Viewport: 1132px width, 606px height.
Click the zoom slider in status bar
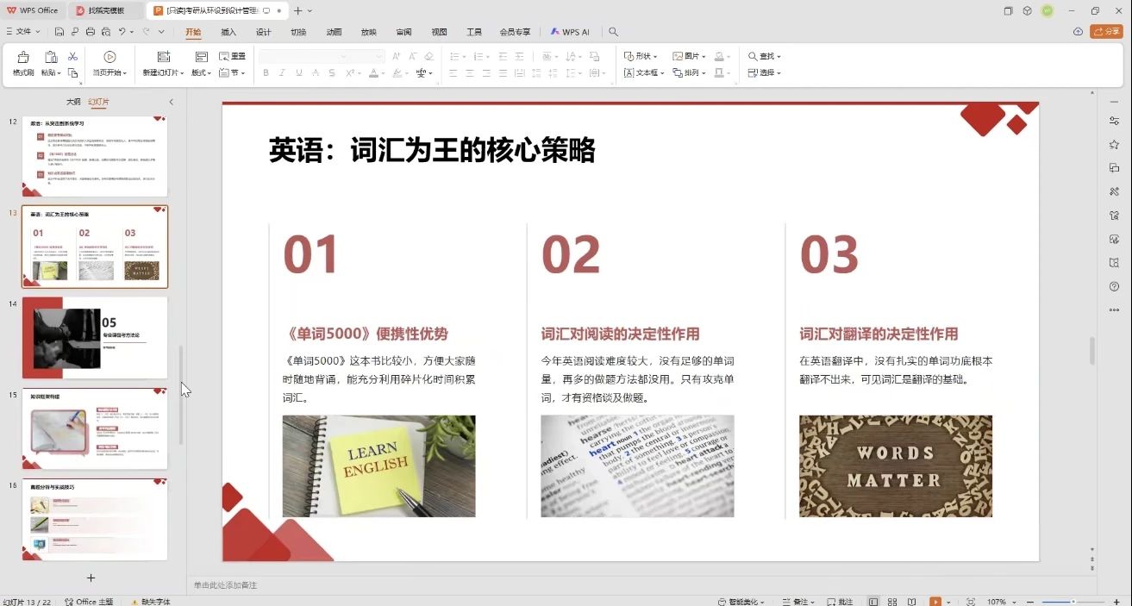click(x=1073, y=601)
